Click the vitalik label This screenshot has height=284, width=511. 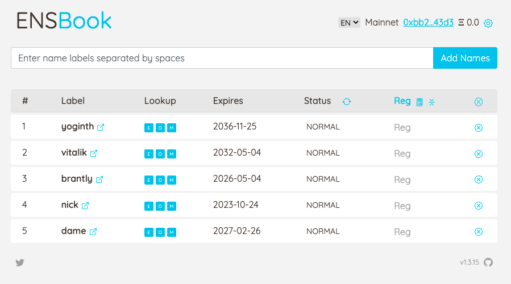74,152
